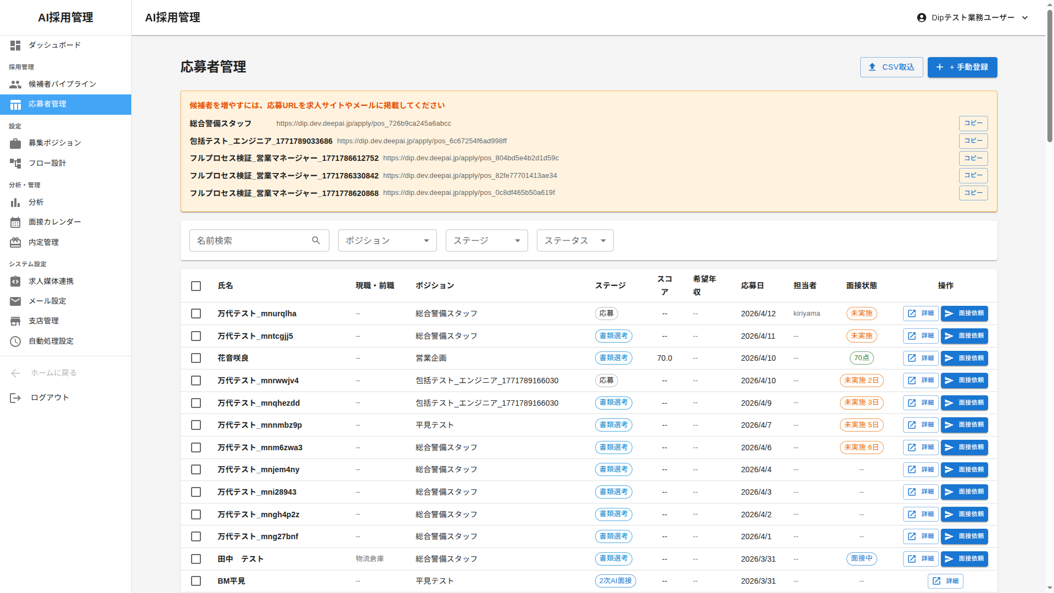Screen dimensions: 1054x593
Task: Check the box for 花音咲良
Action: click(x=196, y=358)
